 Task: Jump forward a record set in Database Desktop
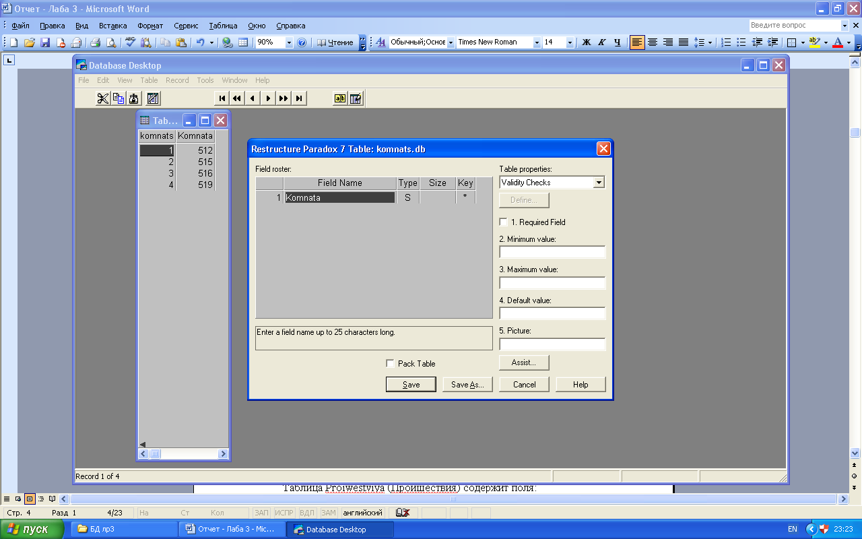tap(284, 98)
